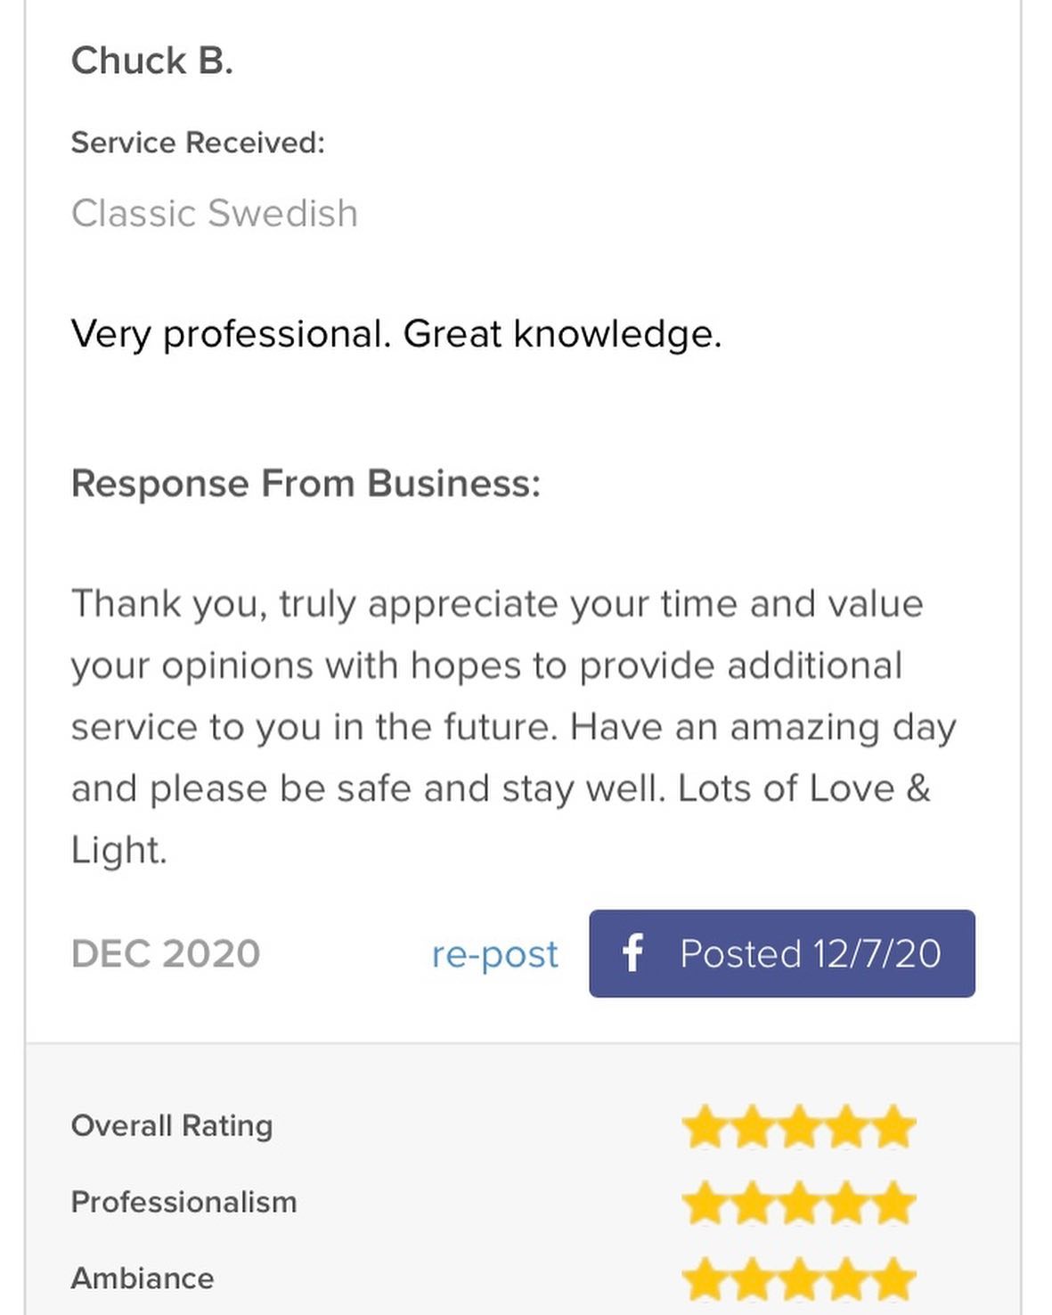Click the 'Ambiance' rating label
Viewport: 1052px width, 1315px height.
click(143, 1278)
